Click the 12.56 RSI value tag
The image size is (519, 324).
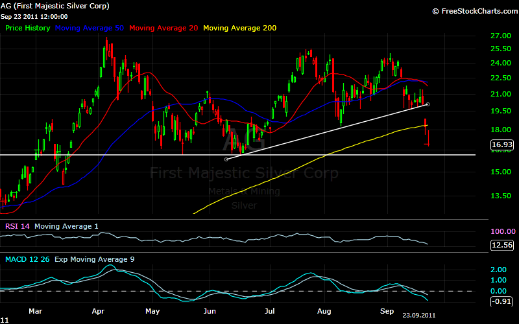(502, 245)
